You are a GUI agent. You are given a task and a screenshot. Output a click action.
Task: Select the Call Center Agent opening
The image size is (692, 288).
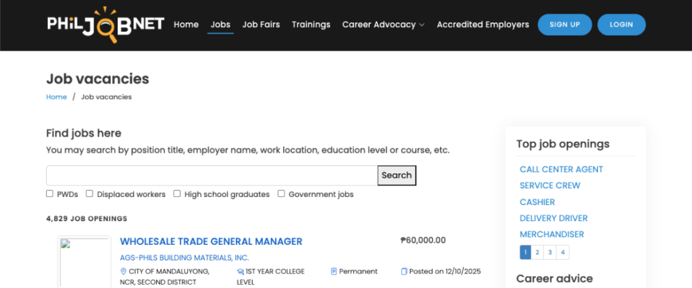(561, 169)
